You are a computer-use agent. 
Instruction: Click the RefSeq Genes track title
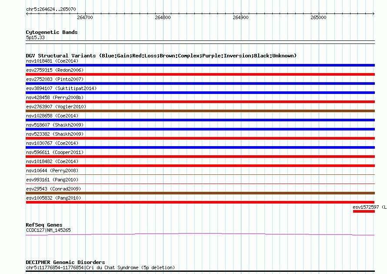click(44, 225)
